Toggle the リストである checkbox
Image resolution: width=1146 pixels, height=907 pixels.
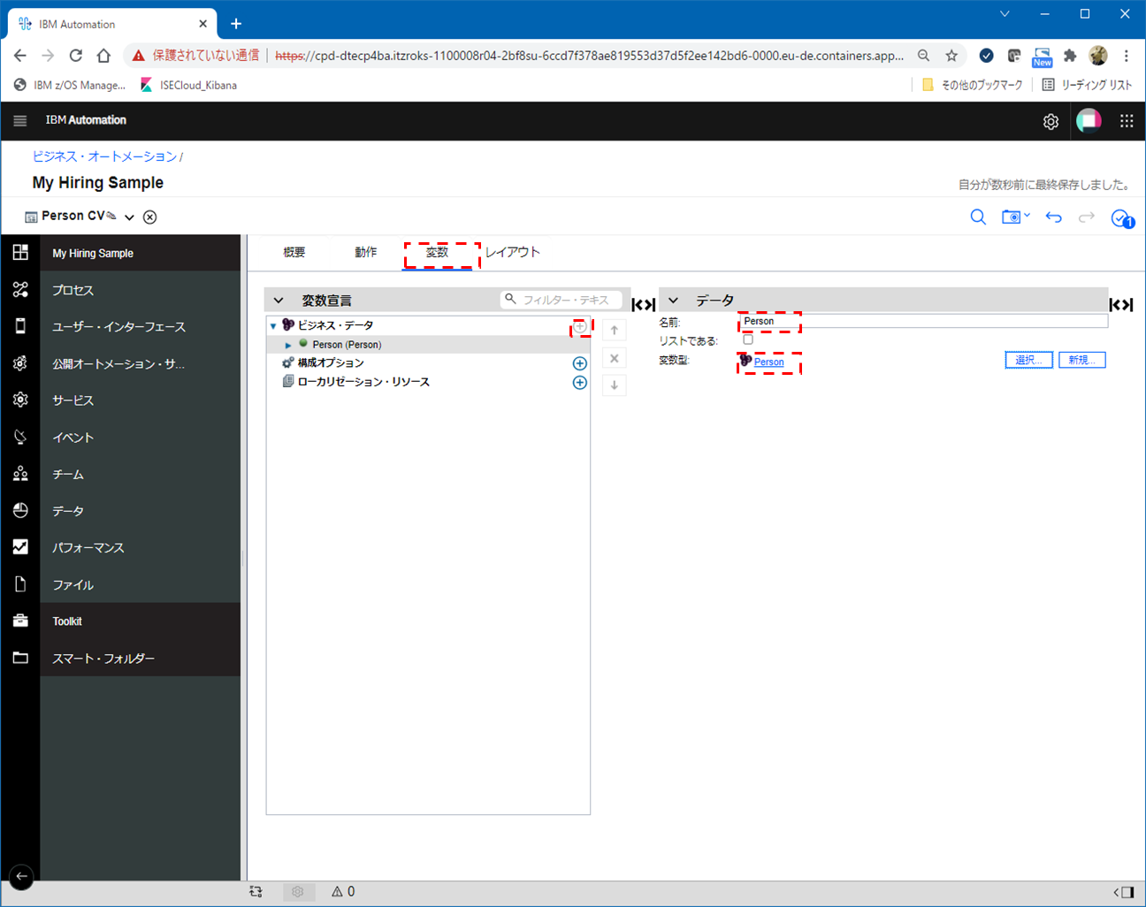[x=748, y=339]
